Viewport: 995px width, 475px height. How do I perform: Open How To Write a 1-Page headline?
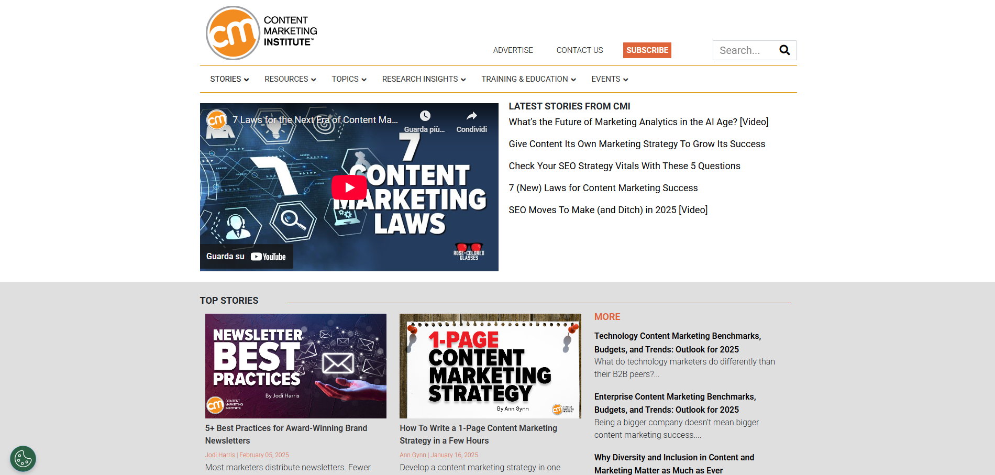tap(478, 435)
